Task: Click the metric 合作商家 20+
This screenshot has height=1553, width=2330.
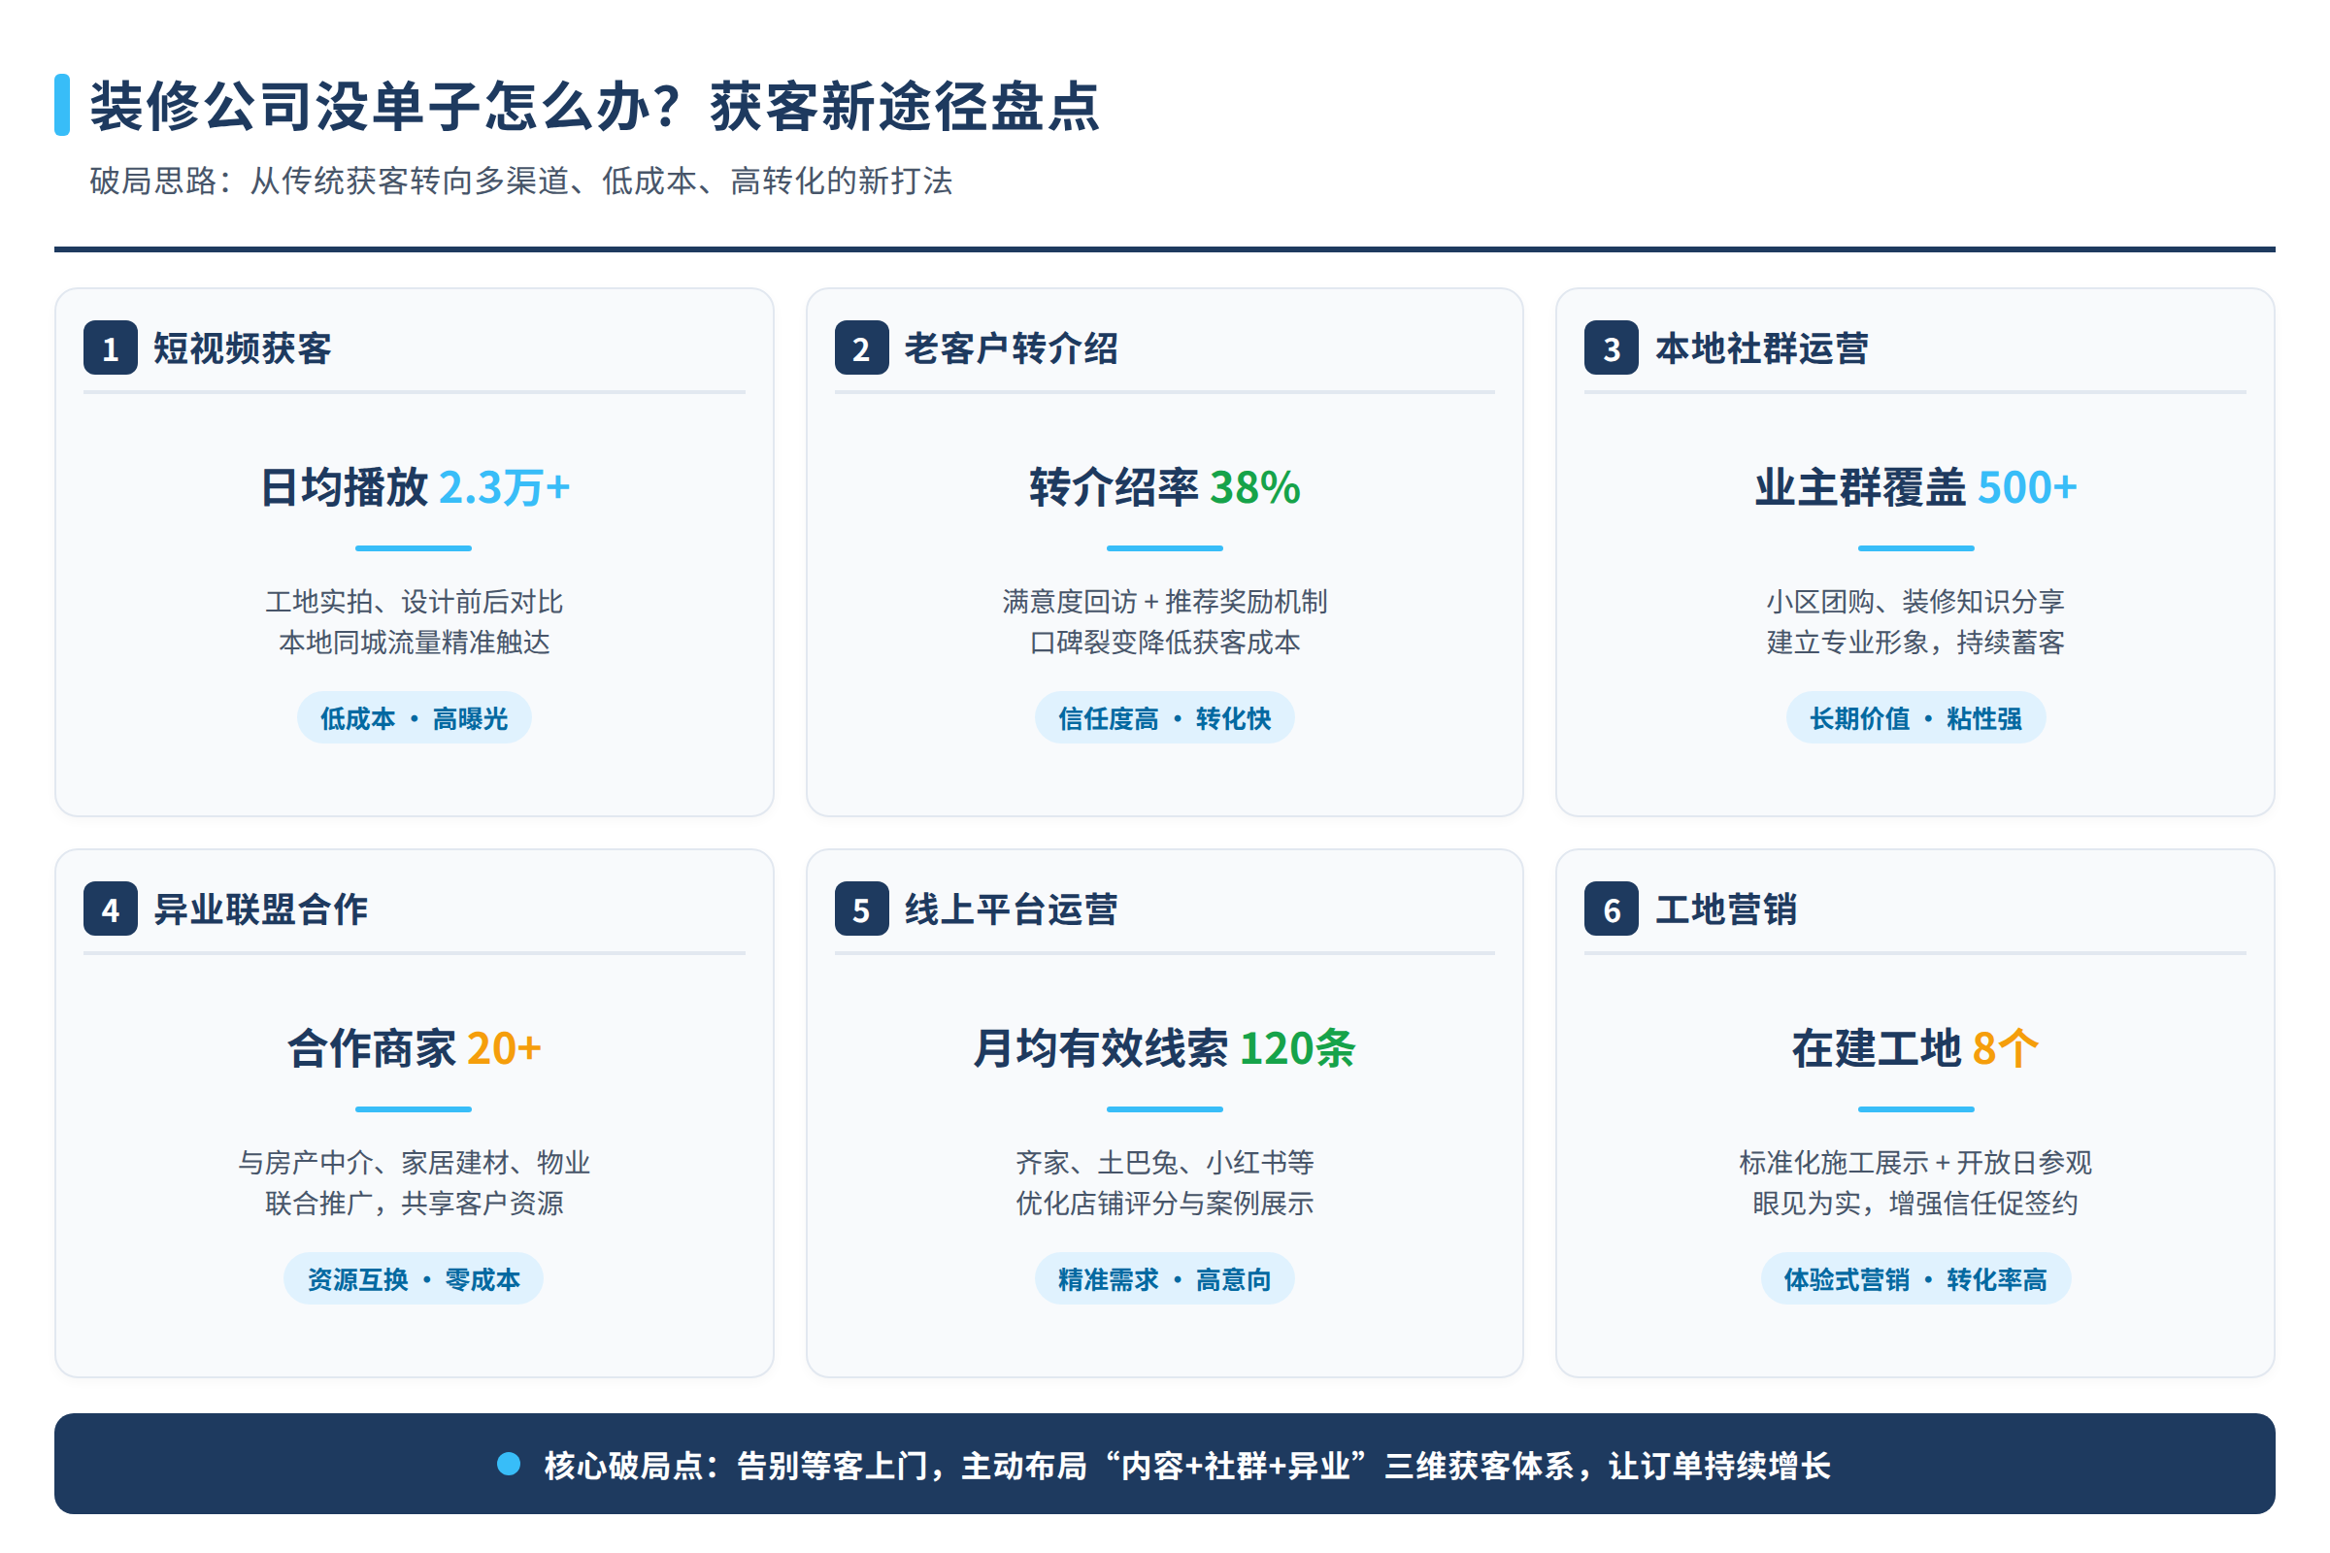Action: click(415, 1048)
